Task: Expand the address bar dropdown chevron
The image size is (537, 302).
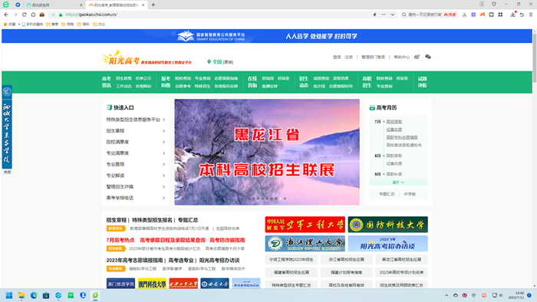Action: [393, 15]
